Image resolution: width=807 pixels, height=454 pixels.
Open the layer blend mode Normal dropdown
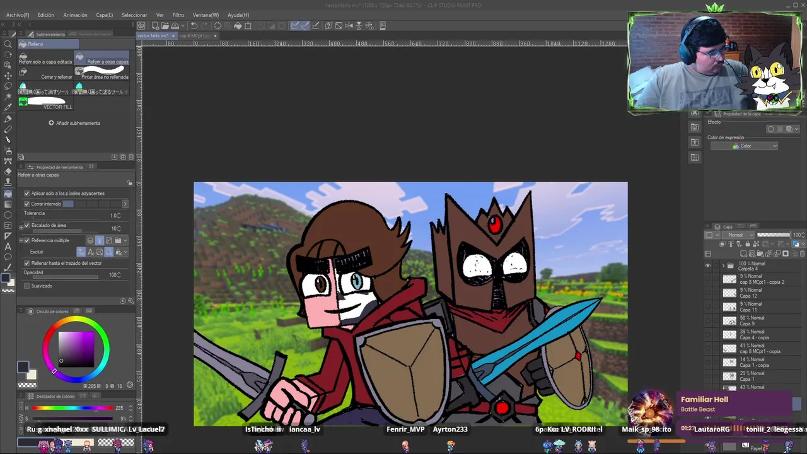(738, 235)
